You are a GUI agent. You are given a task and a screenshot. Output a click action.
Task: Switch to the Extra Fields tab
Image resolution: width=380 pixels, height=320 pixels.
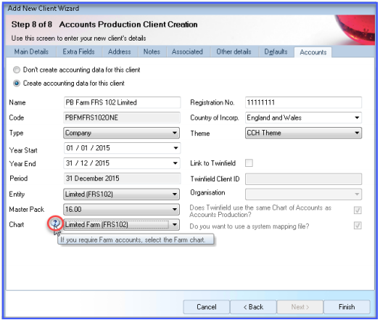[x=79, y=52]
